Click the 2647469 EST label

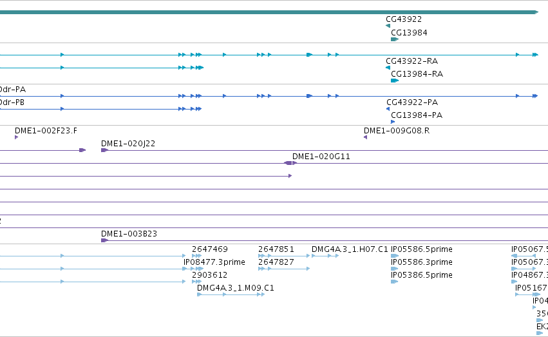(x=210, y=249)
